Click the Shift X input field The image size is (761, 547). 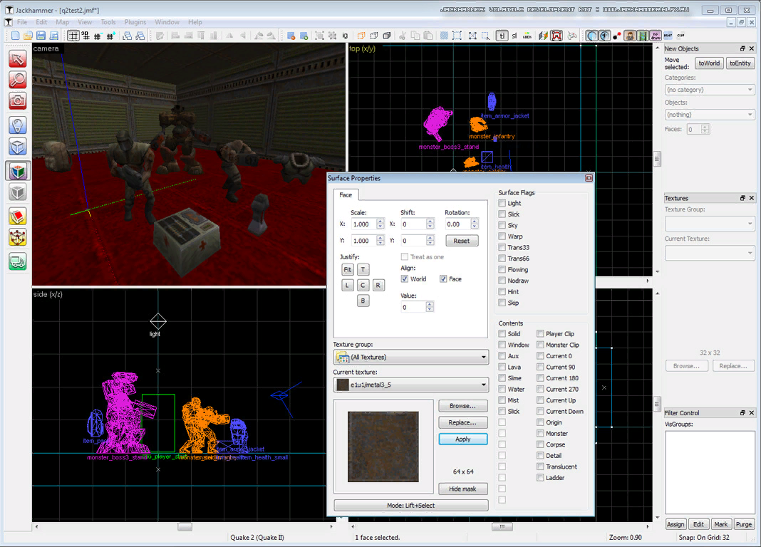point(413,224)
